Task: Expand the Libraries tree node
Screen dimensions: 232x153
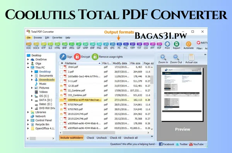Action: (x=28, y=112)
